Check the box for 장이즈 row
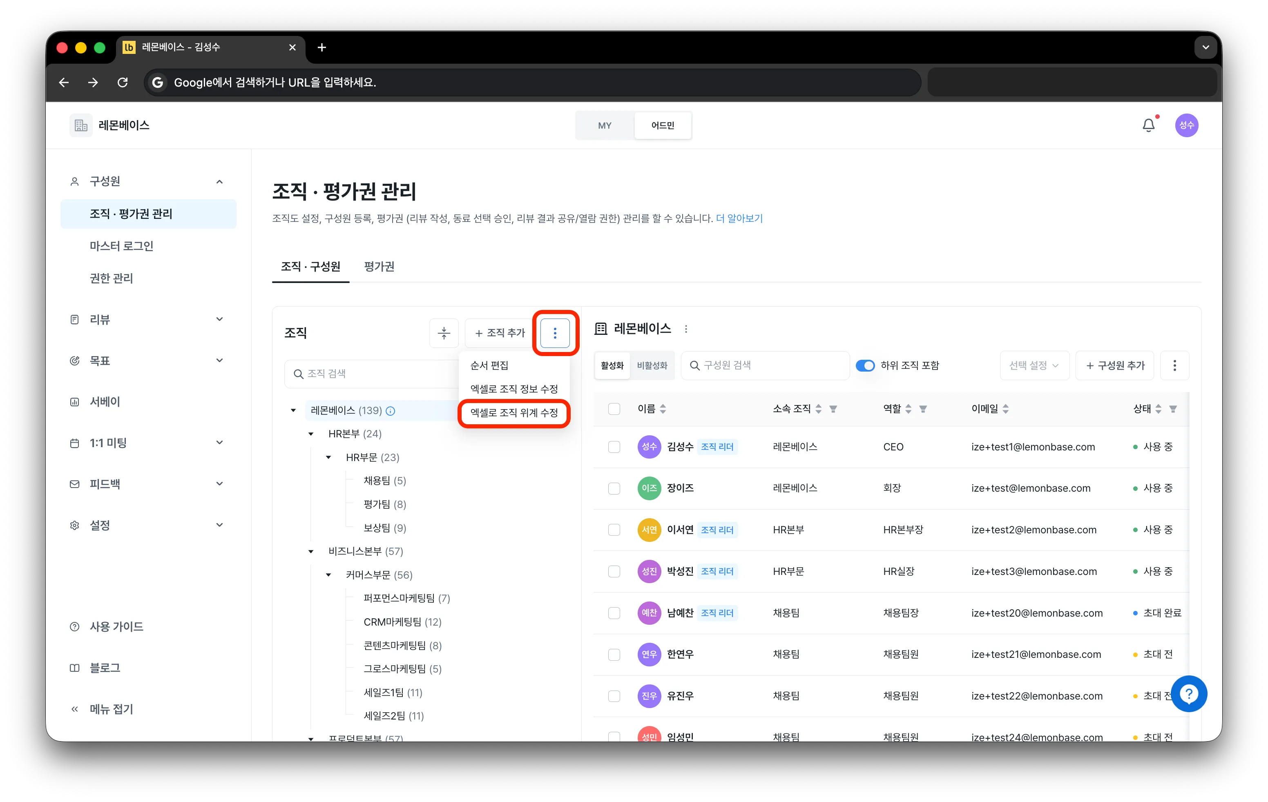Screen dimensions: 1268x802 [614, 488]
